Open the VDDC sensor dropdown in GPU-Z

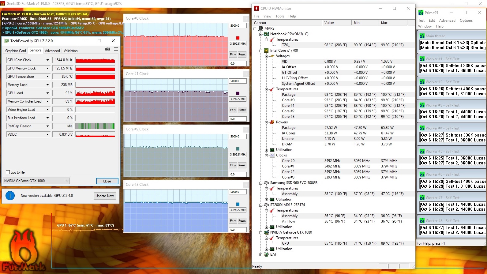(47, 134)
